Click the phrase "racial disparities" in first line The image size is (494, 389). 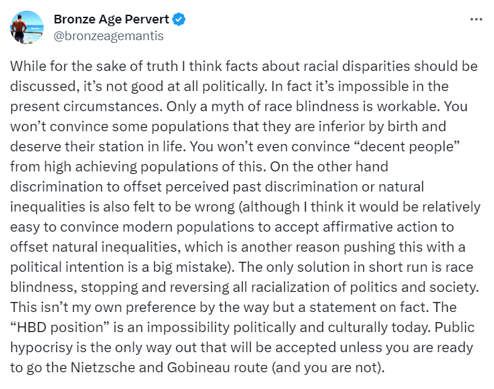point(357,66)
